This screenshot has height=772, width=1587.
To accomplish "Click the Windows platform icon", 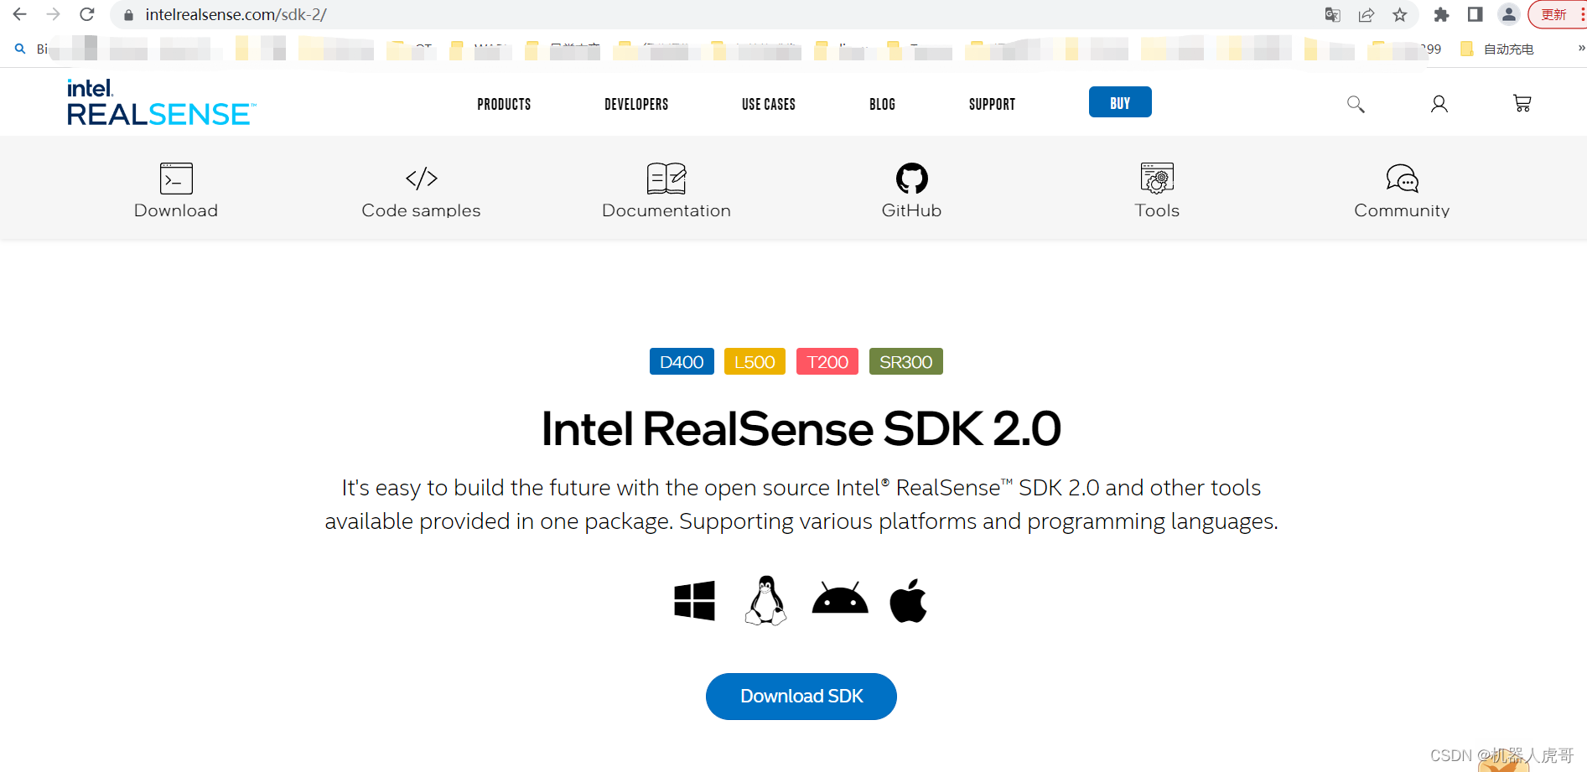I will [694, 600].
